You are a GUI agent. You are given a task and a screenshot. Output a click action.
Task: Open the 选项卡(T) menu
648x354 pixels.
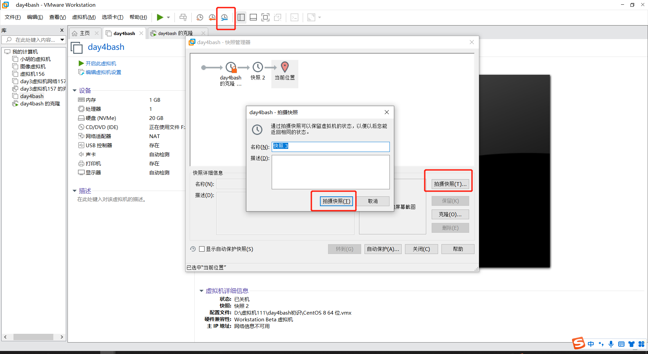(113, 17)
